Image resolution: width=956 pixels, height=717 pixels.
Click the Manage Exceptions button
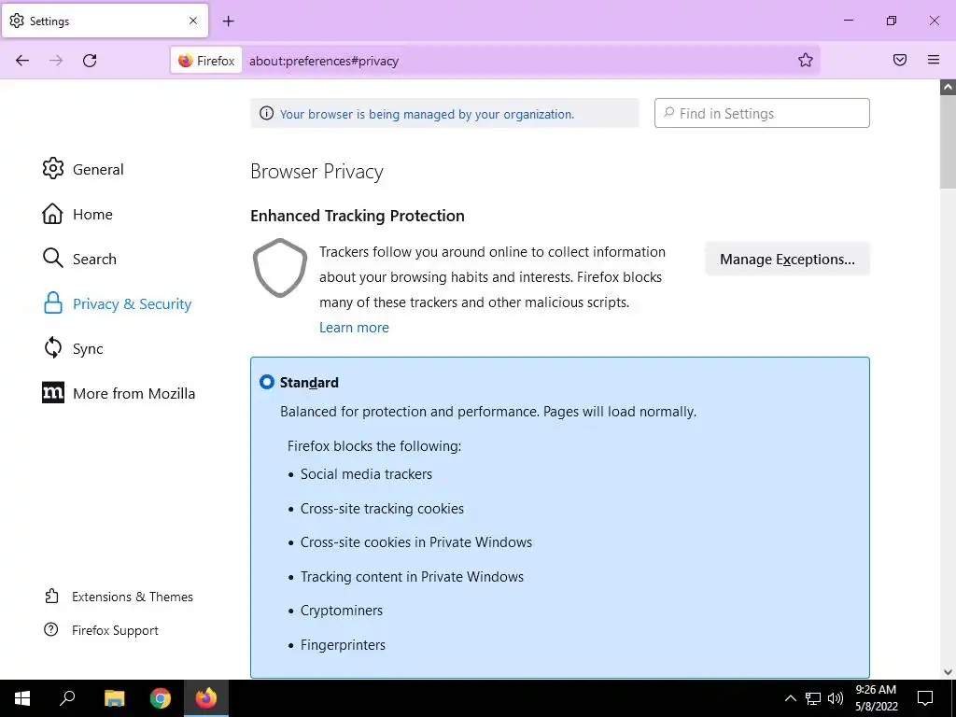[787, 260]
